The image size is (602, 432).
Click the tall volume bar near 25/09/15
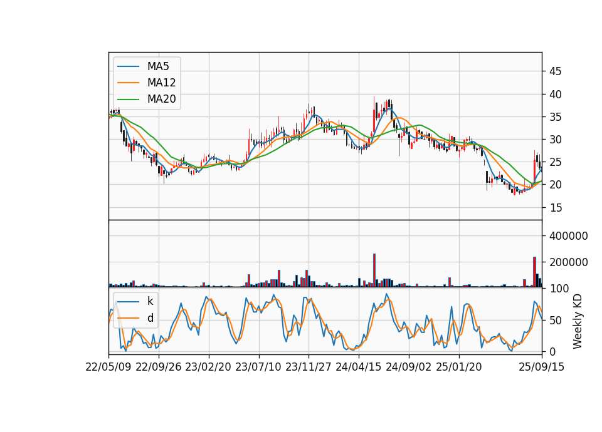[534, 272]
